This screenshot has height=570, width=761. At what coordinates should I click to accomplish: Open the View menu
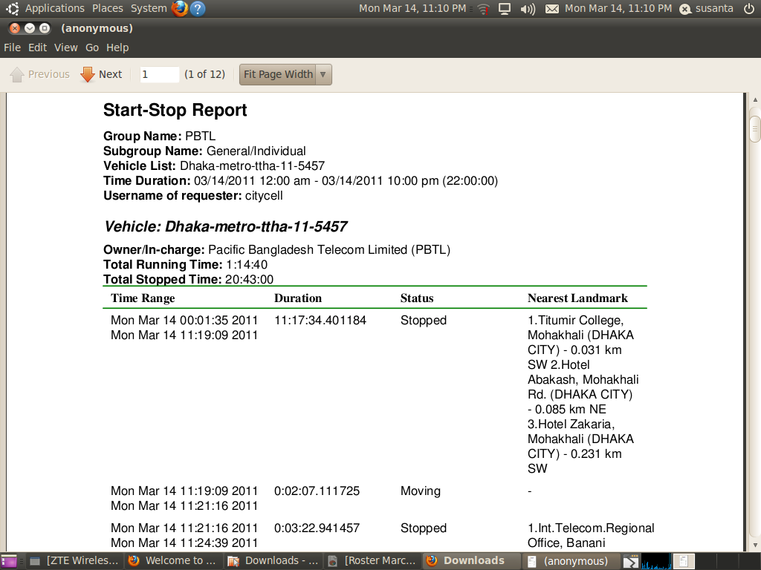click(65, 47)
